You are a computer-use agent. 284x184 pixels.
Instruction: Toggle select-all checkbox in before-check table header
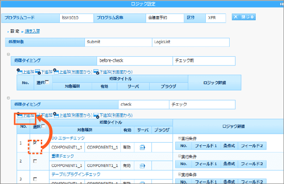pyautogui.click(x=47, y=82)
